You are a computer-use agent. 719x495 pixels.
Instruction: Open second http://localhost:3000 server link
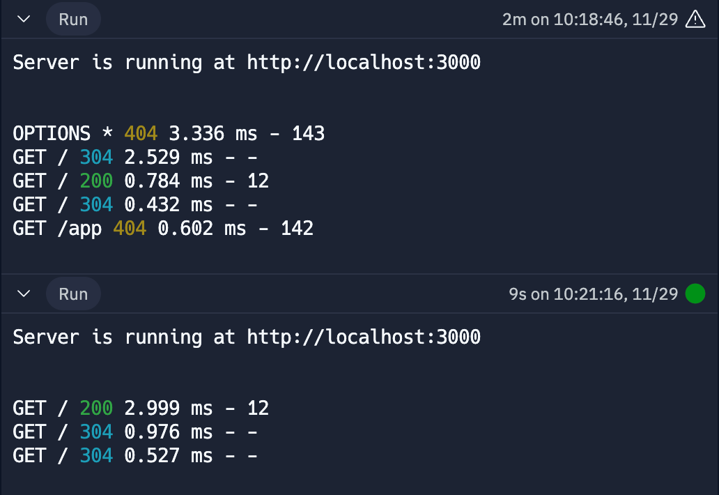tap(364, 337)
